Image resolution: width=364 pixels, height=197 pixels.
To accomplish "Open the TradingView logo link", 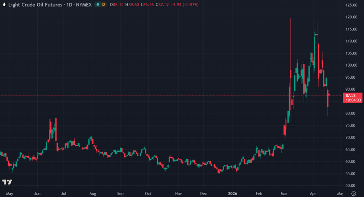I will 7,182.
